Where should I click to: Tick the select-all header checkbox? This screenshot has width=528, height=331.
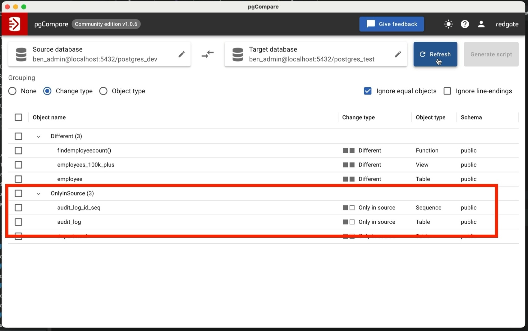tap(18, 117)
